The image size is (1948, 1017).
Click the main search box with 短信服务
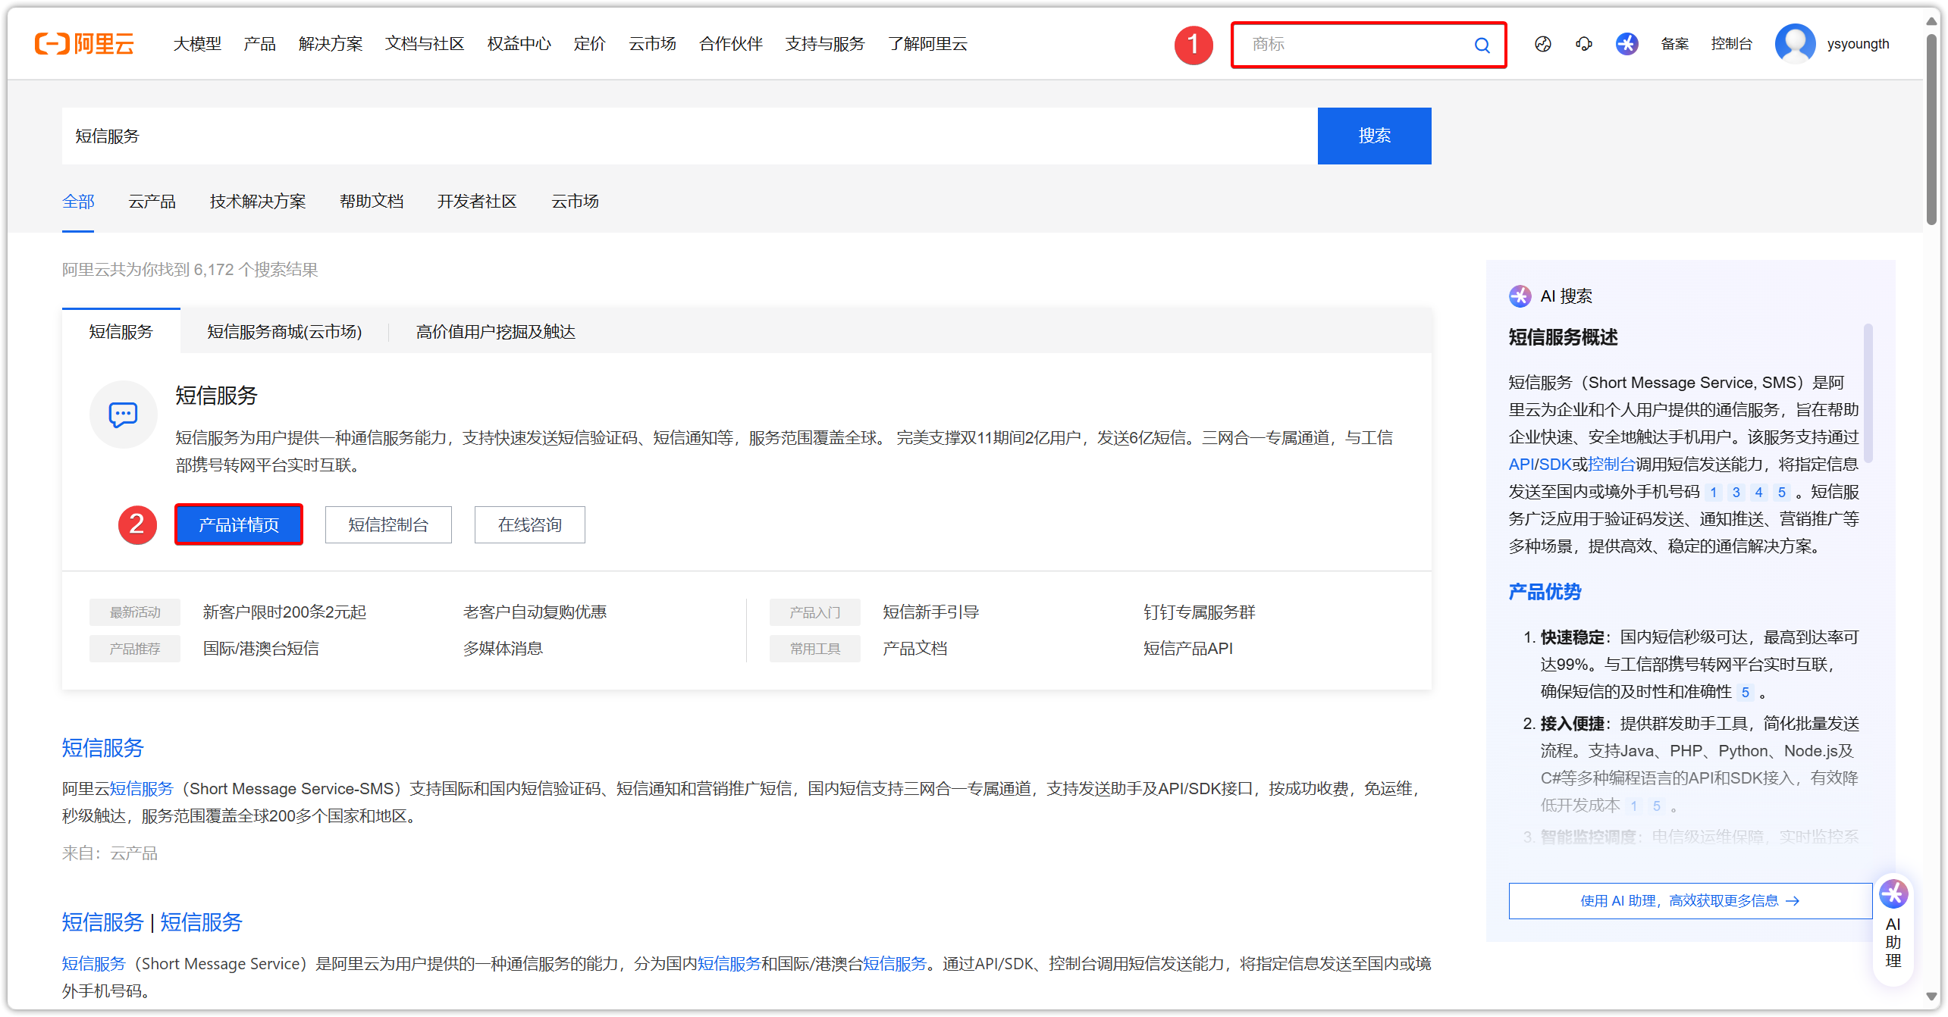click(689, 136)
